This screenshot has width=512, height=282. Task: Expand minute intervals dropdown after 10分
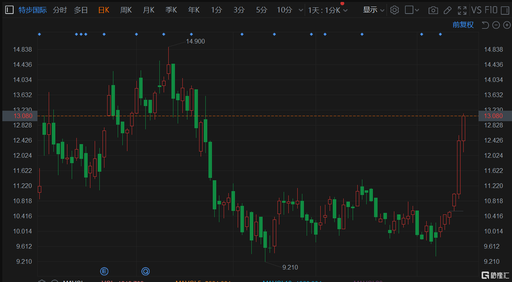pyautogui.click(x=300, y=10)
